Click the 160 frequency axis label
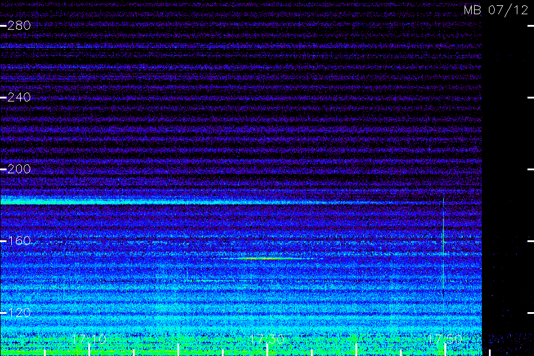The image size is (534, 356). pos(19,241)
